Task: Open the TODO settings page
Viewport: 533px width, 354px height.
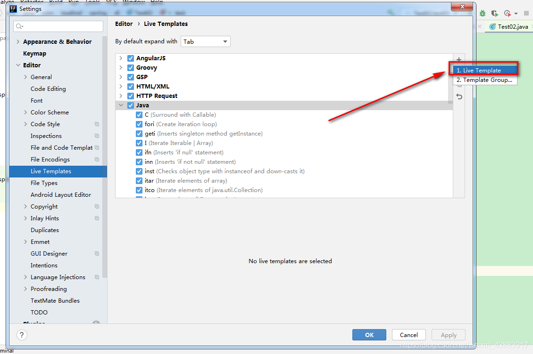Action: pos(39,312)
